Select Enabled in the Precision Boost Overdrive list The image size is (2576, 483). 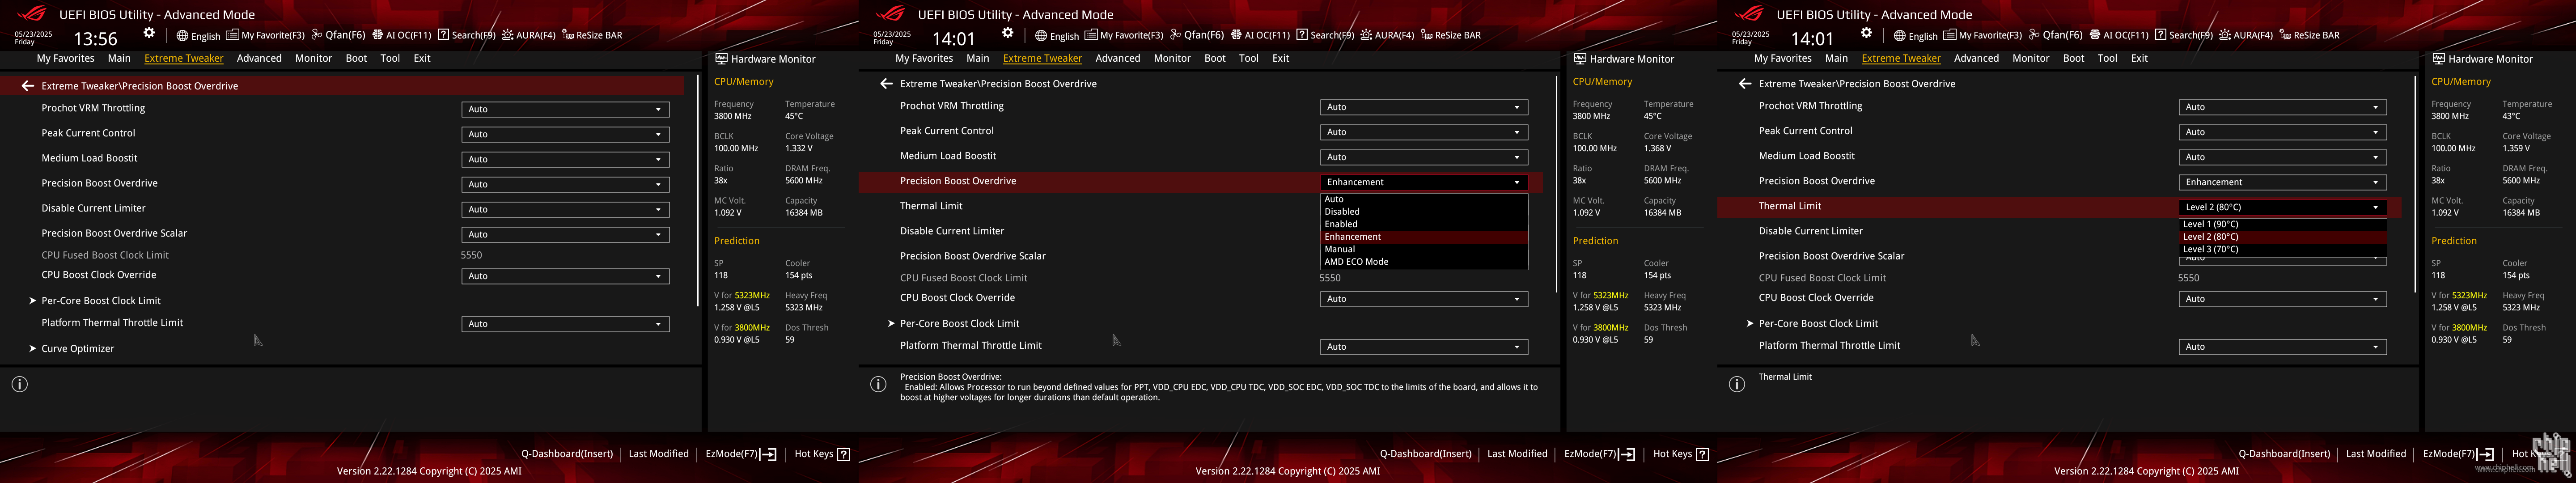[1424, 224]
